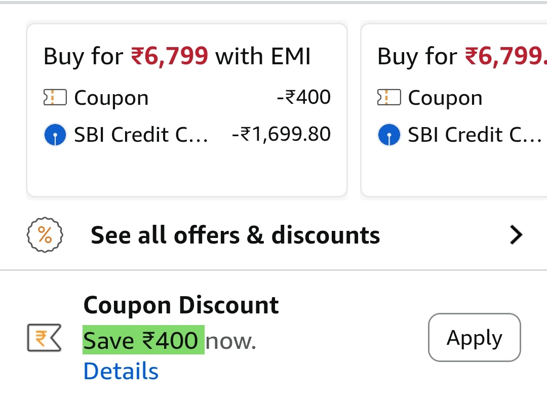Click the Coupon label in the EMI offer card

pos(111,98)
